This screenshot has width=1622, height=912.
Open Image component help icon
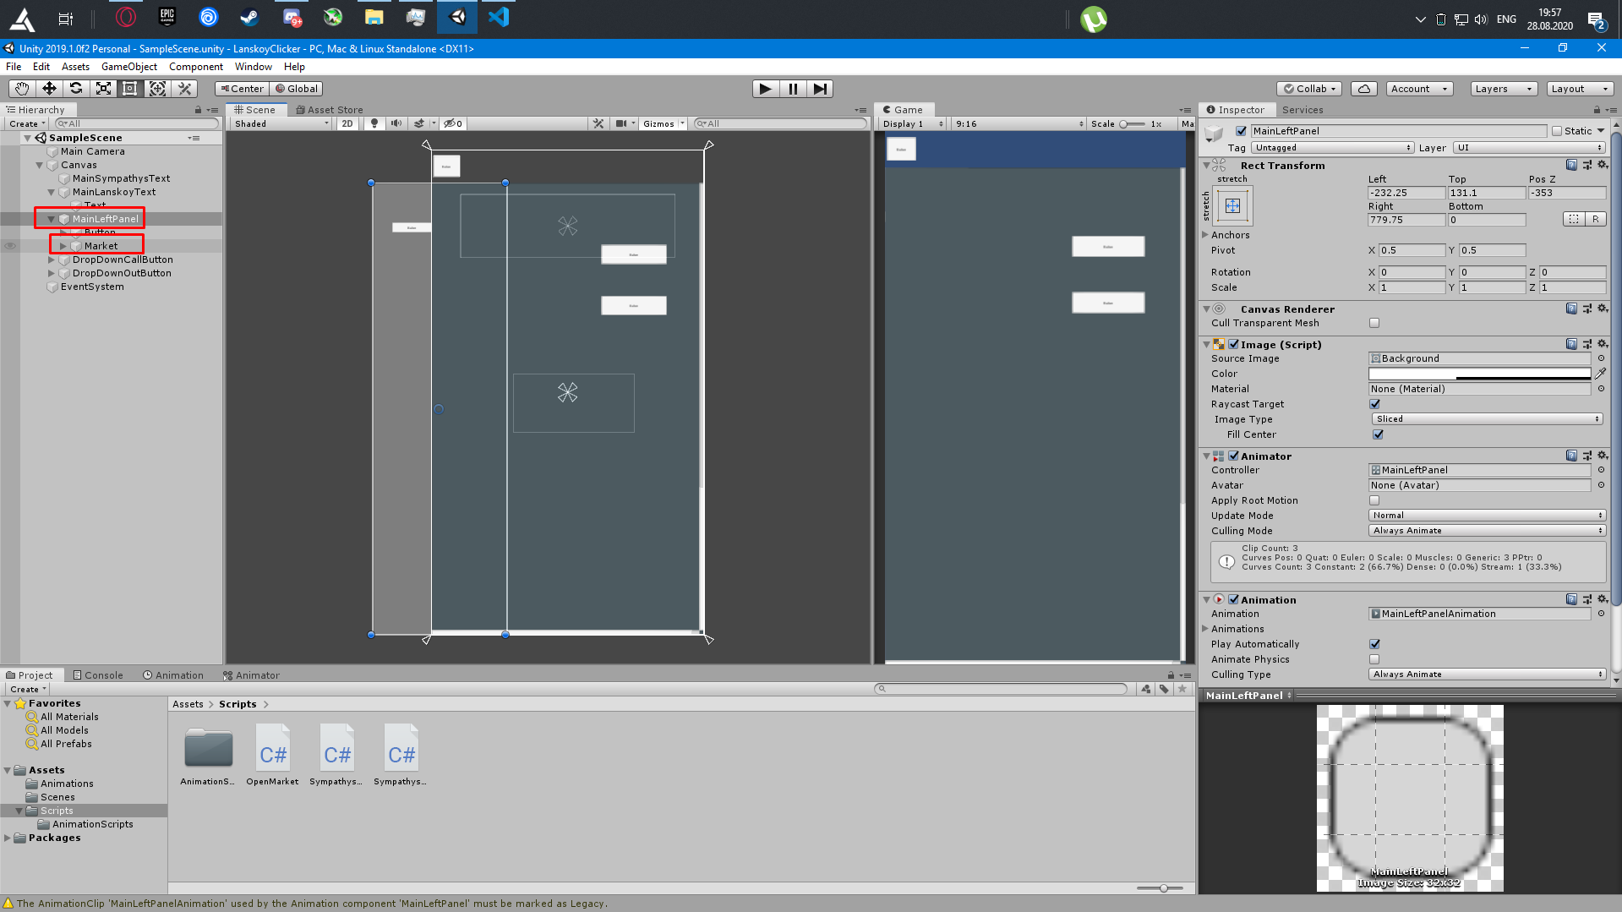pos(1571,344)
